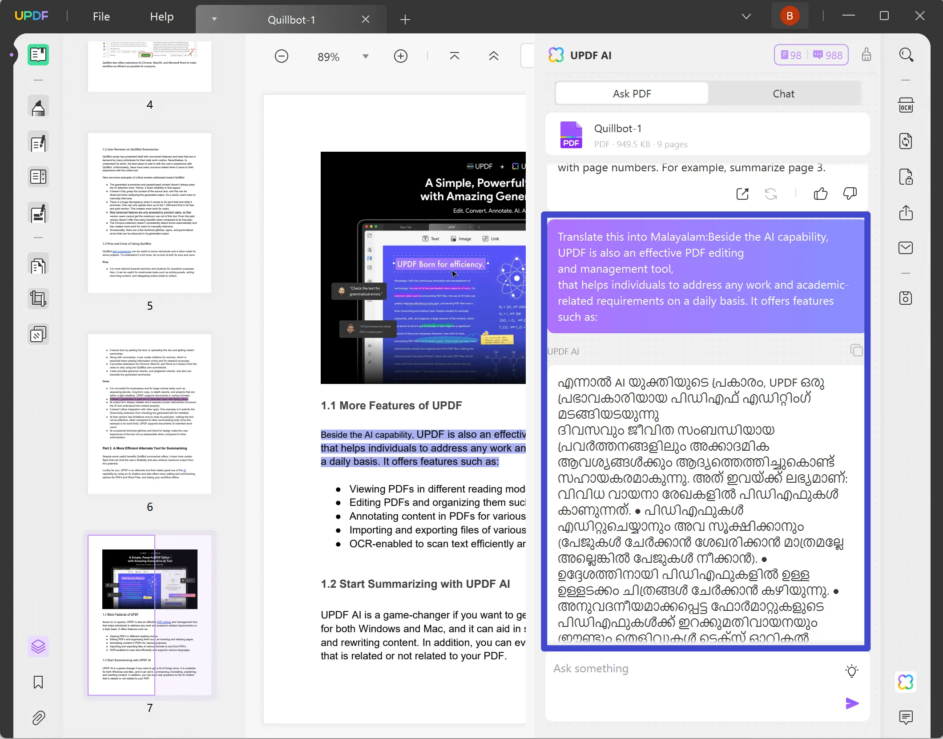Go to previous page arrow
Viewport: 943px width, 739px height.
tap(493, 57)
